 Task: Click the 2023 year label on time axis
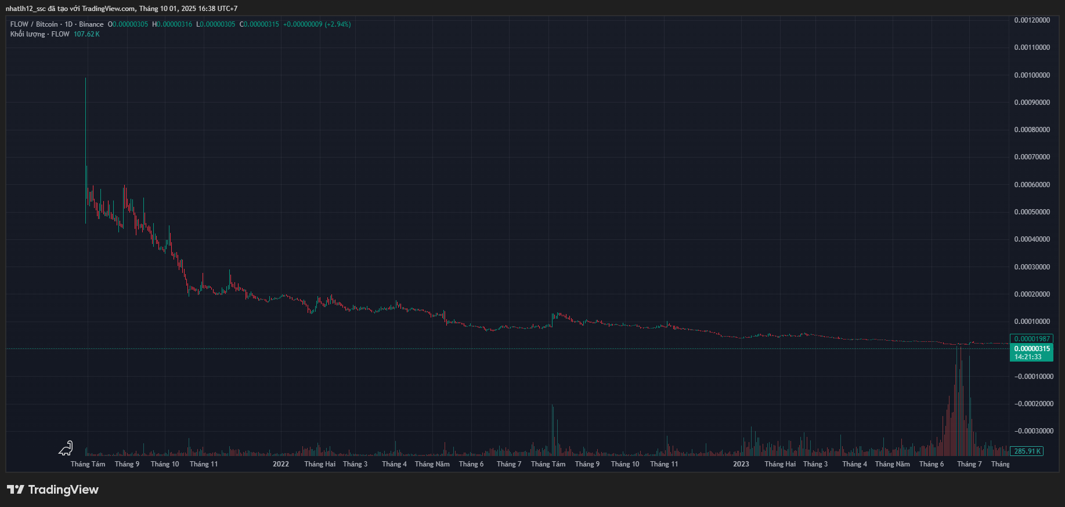click(741, 464)
